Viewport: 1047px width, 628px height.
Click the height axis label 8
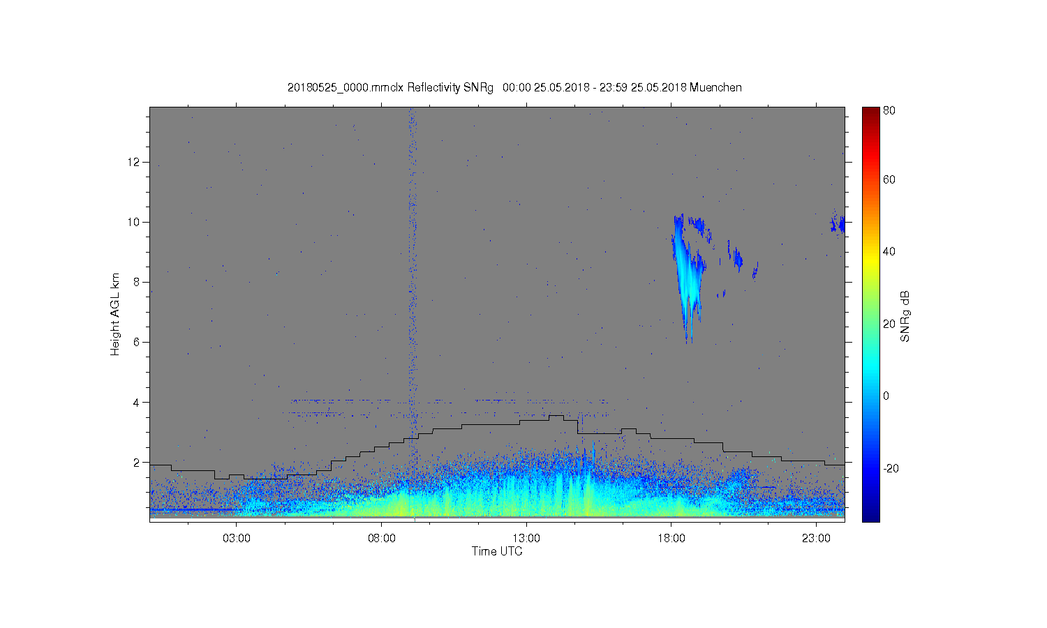coord(137,282)
